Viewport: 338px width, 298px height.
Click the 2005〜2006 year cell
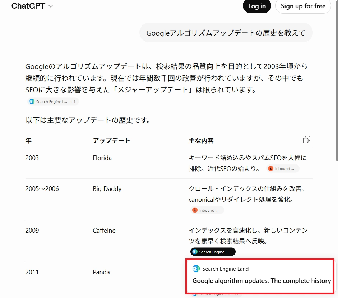click(42, 189)
